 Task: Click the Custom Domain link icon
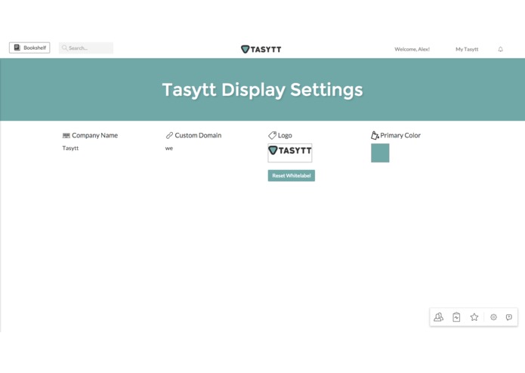pyautogui.click(x=169, y=135)
